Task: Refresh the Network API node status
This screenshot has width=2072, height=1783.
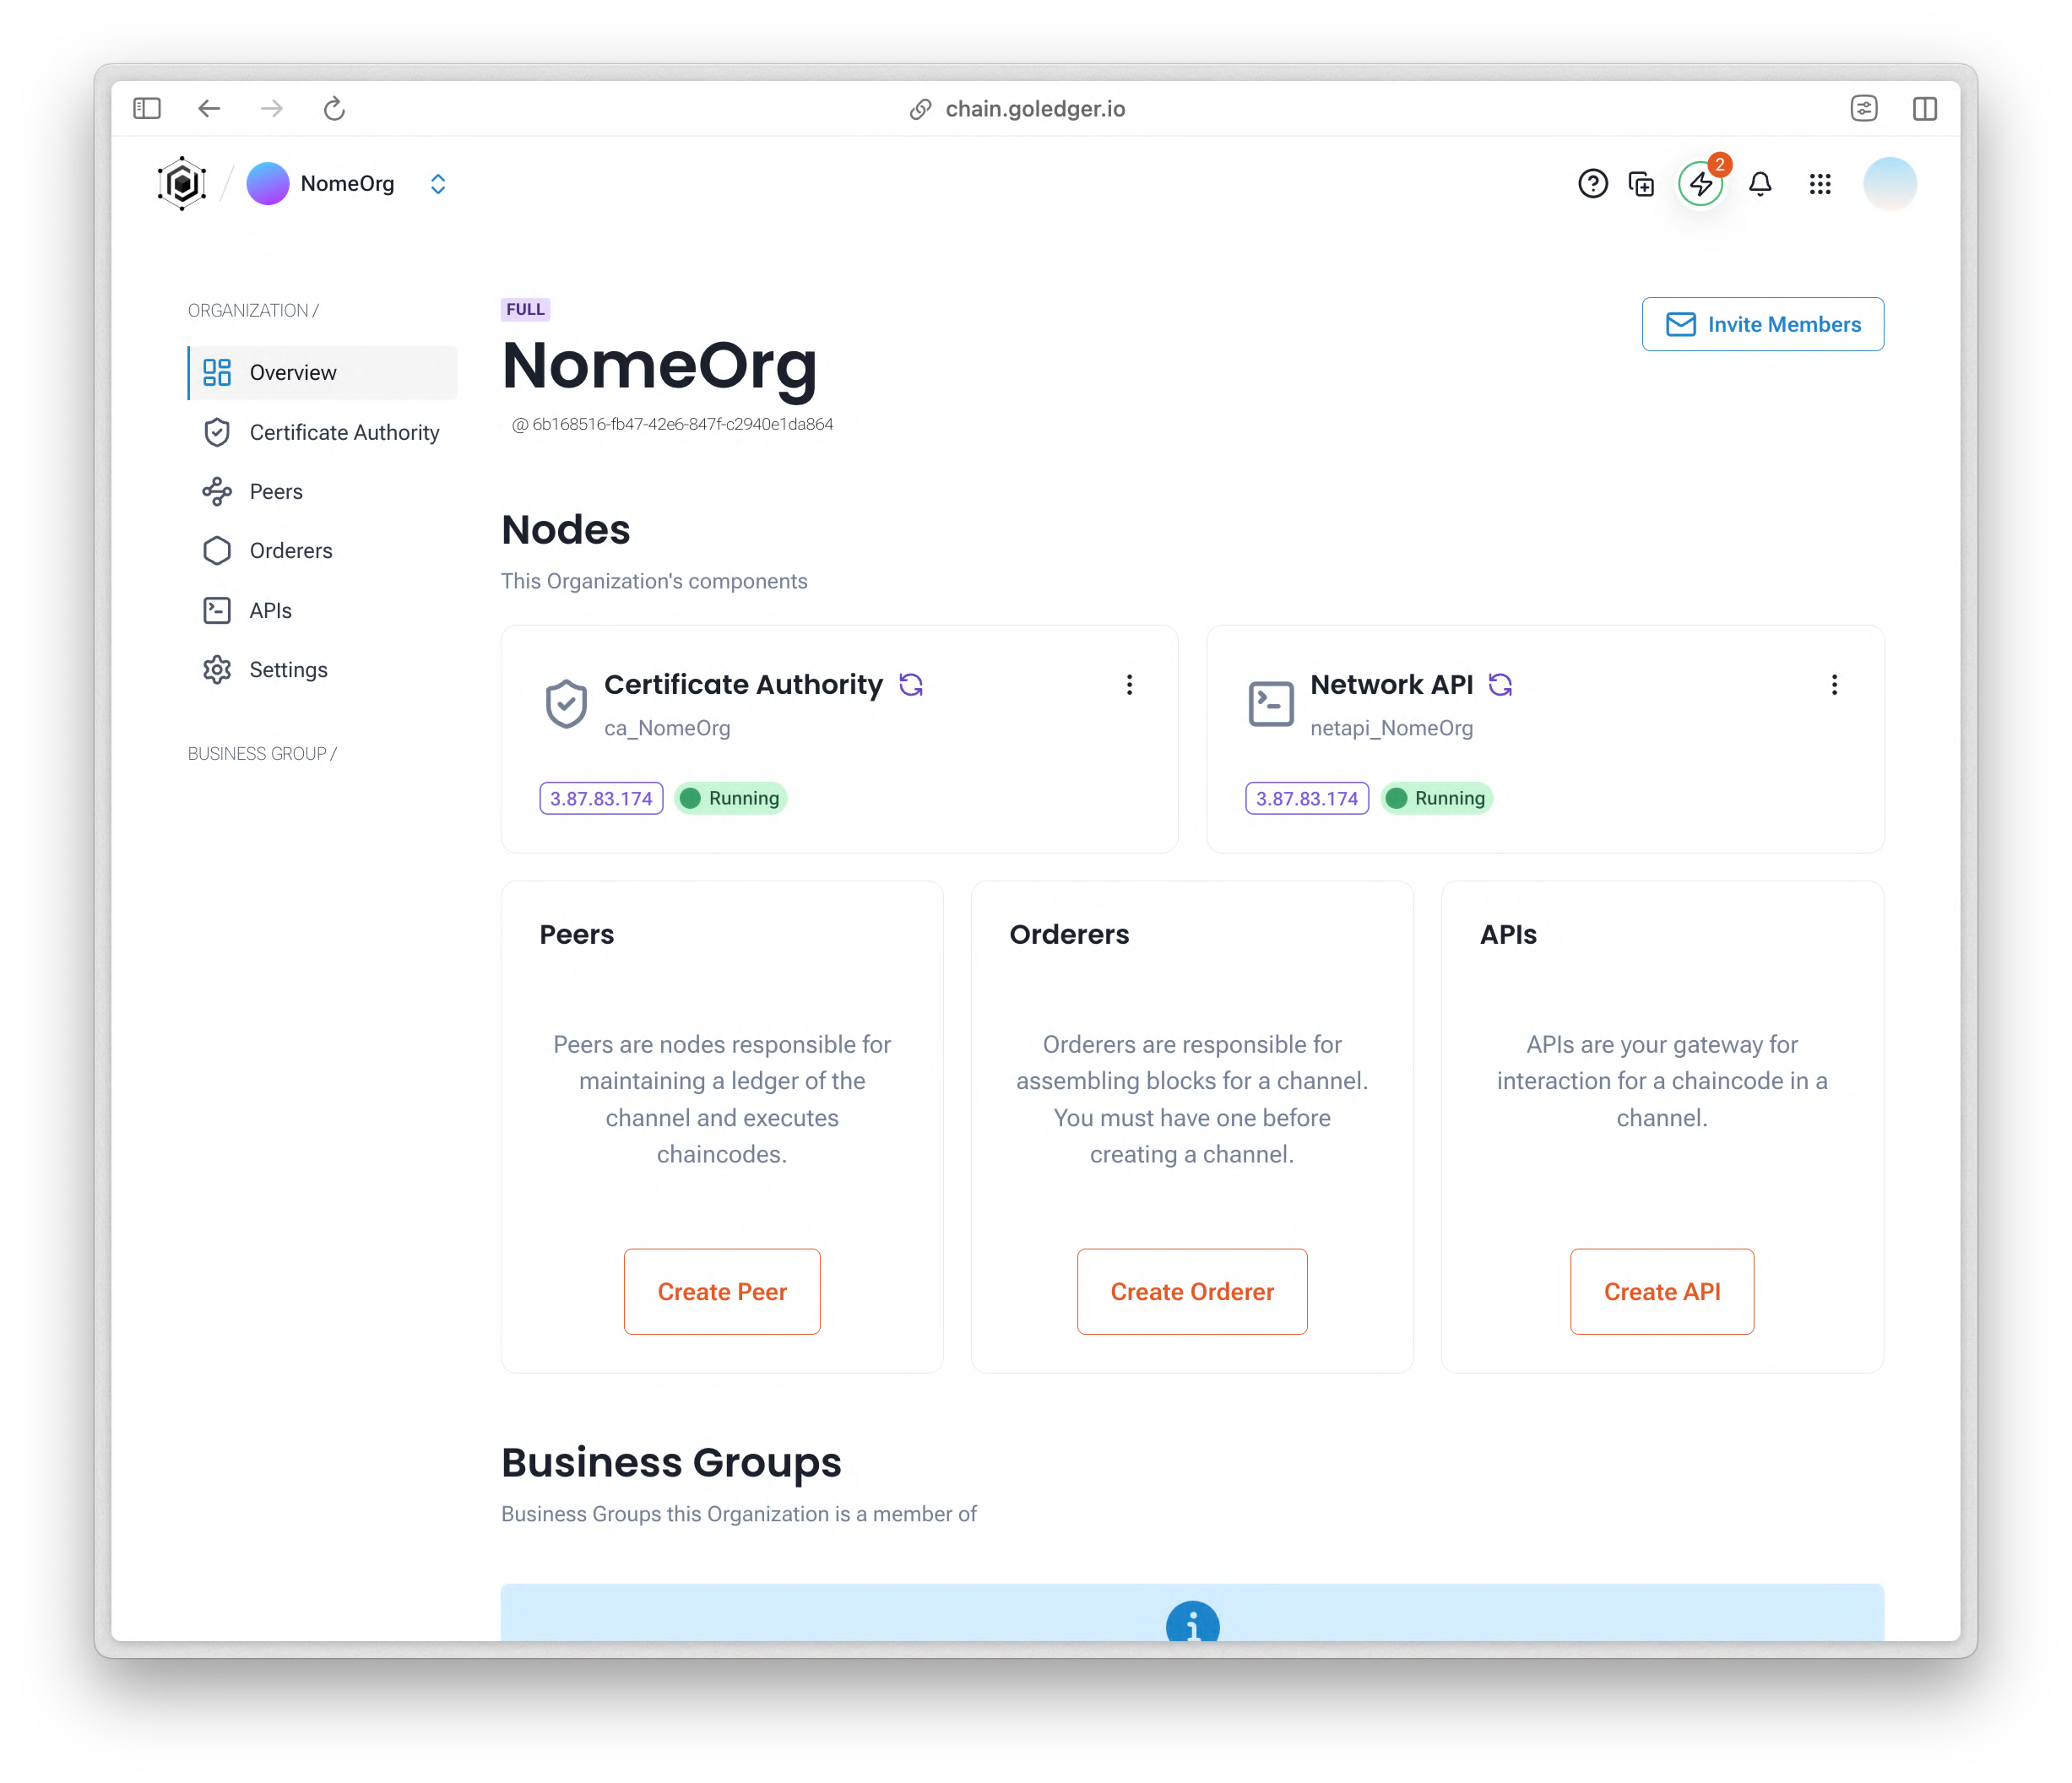Action: 1500,685
